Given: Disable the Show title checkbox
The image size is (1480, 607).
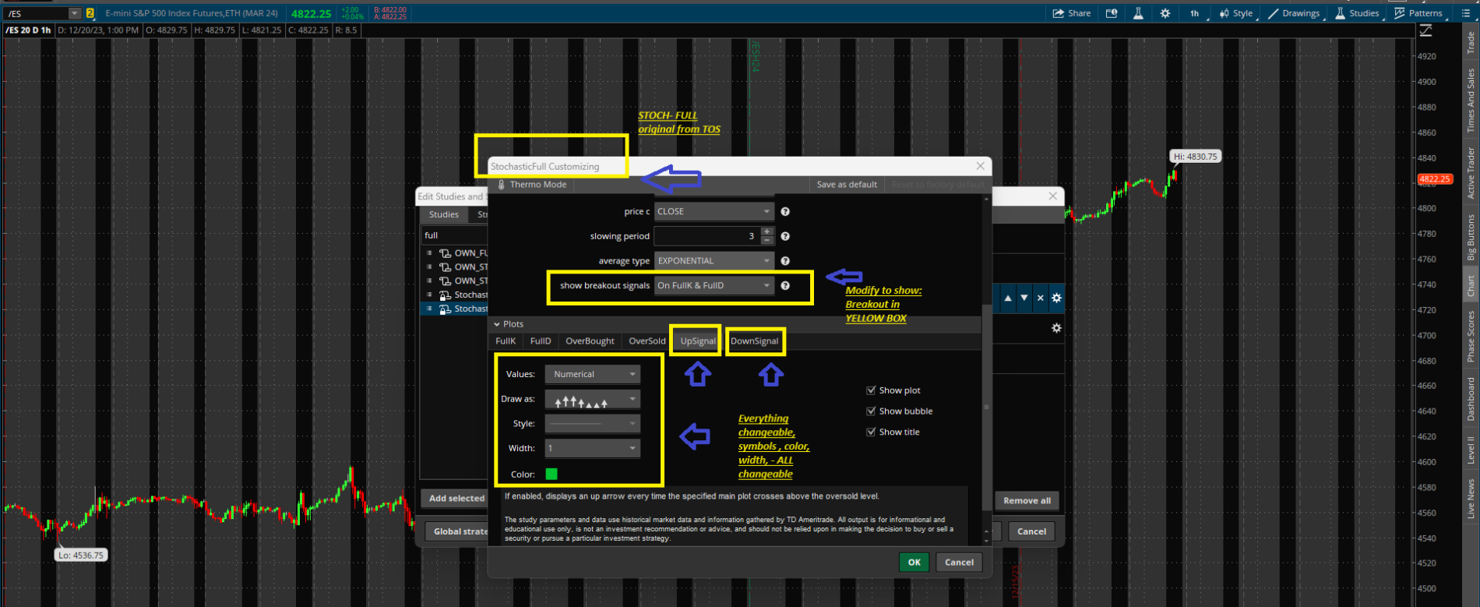Looking at the screenshot, I should pos(871,432).
